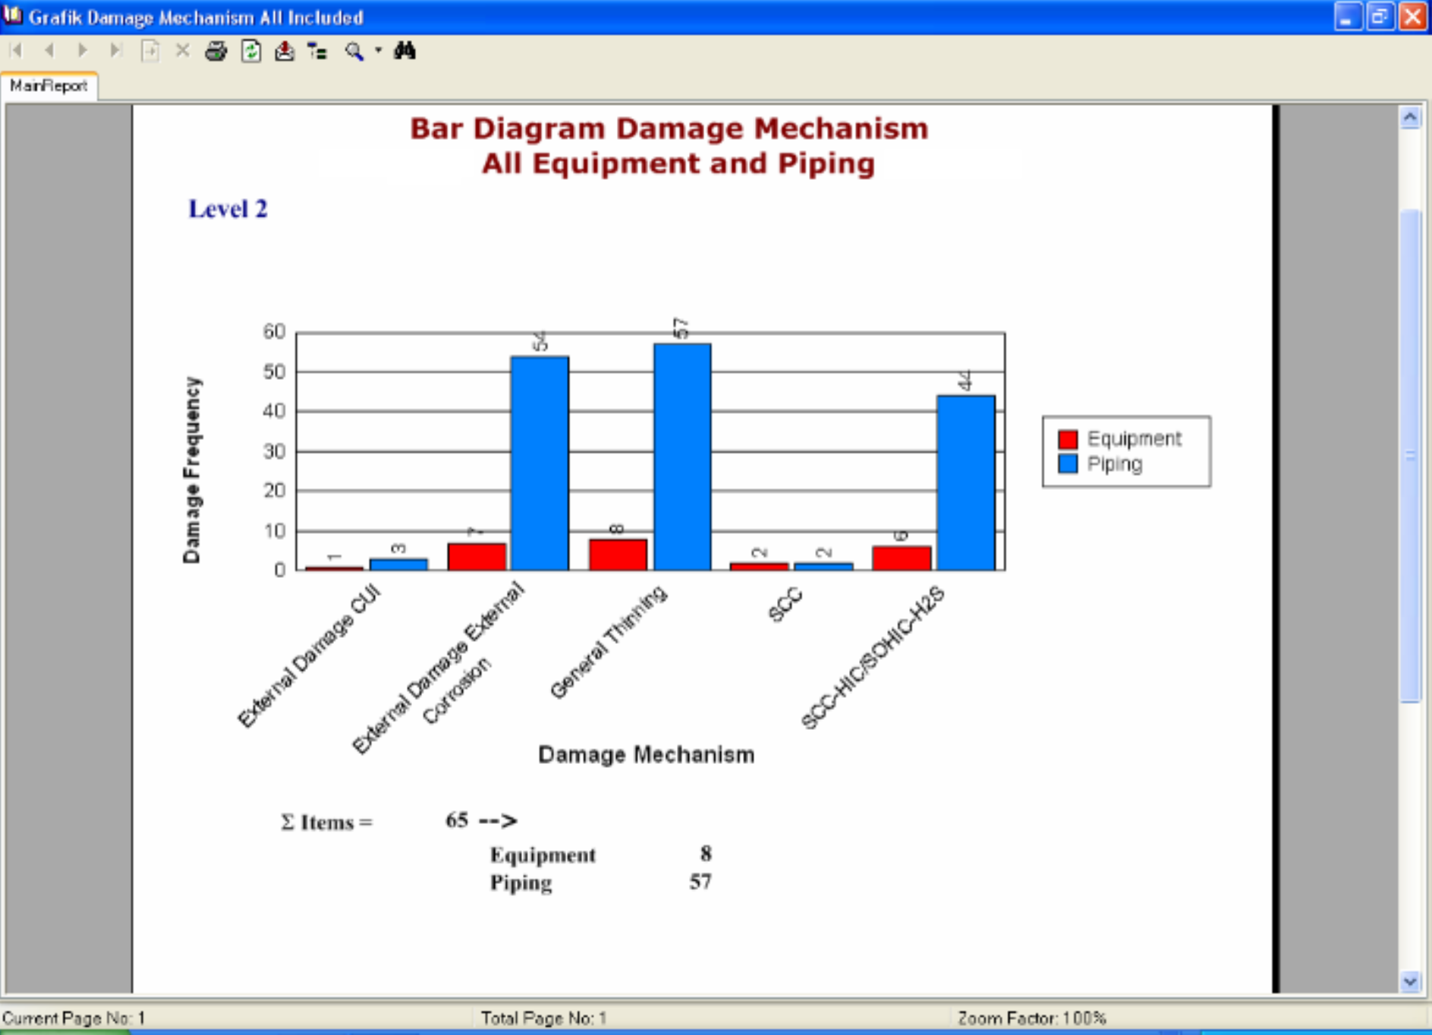Click the scrollbar down arrow
The height and width of the screenshot is (1035, 1432).
tap(1410, 982)
